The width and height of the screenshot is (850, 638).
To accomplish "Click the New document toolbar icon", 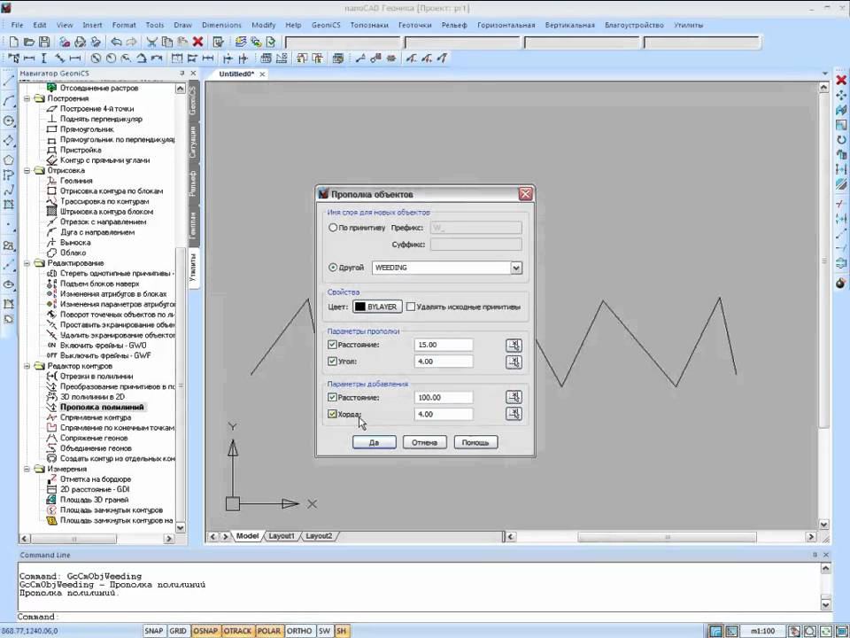I will tap(14, 42).
